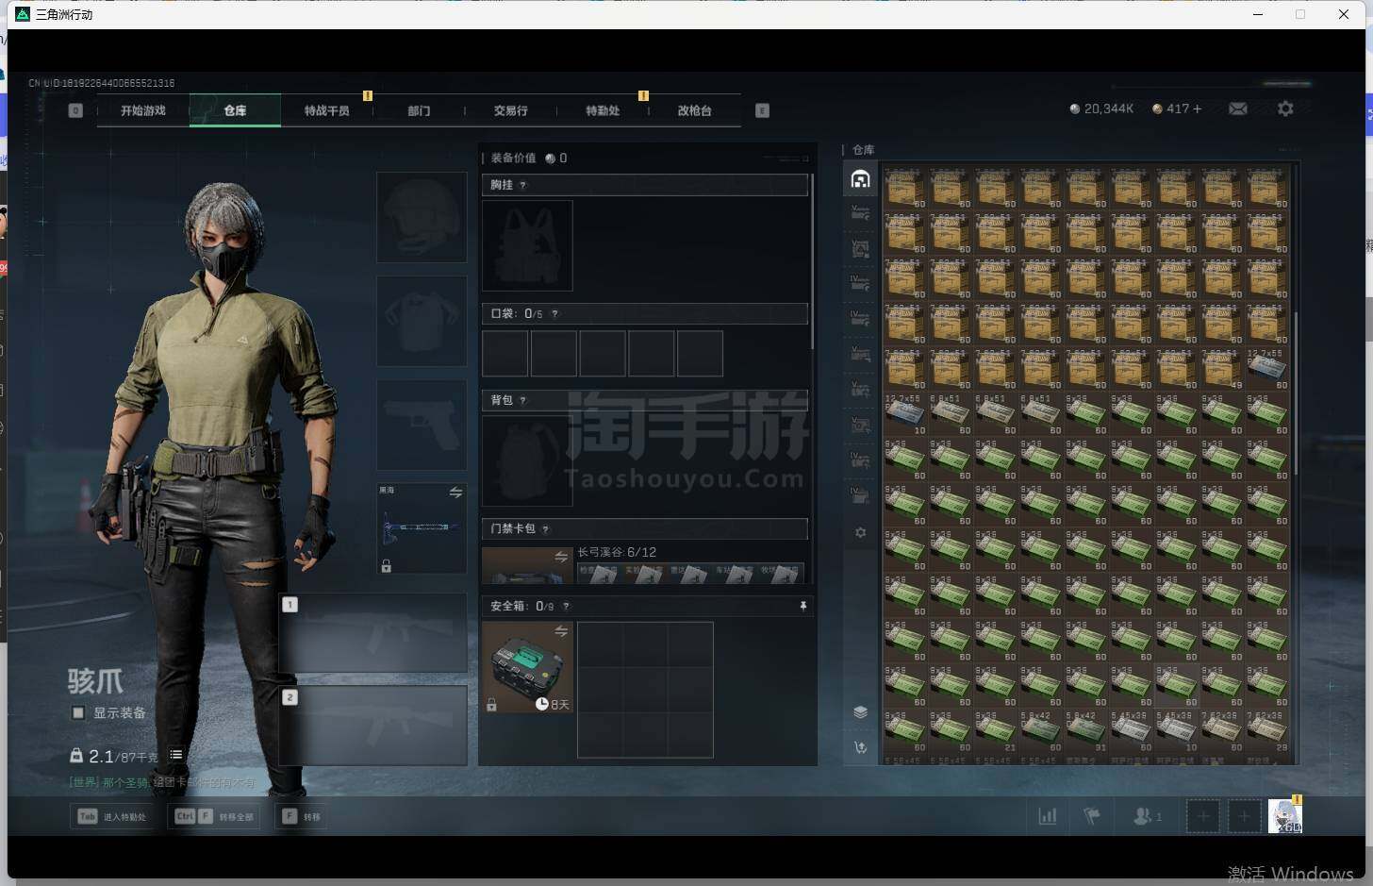
Task: Open the 门禁卡包 help question mark
Action: click(546, 528)
